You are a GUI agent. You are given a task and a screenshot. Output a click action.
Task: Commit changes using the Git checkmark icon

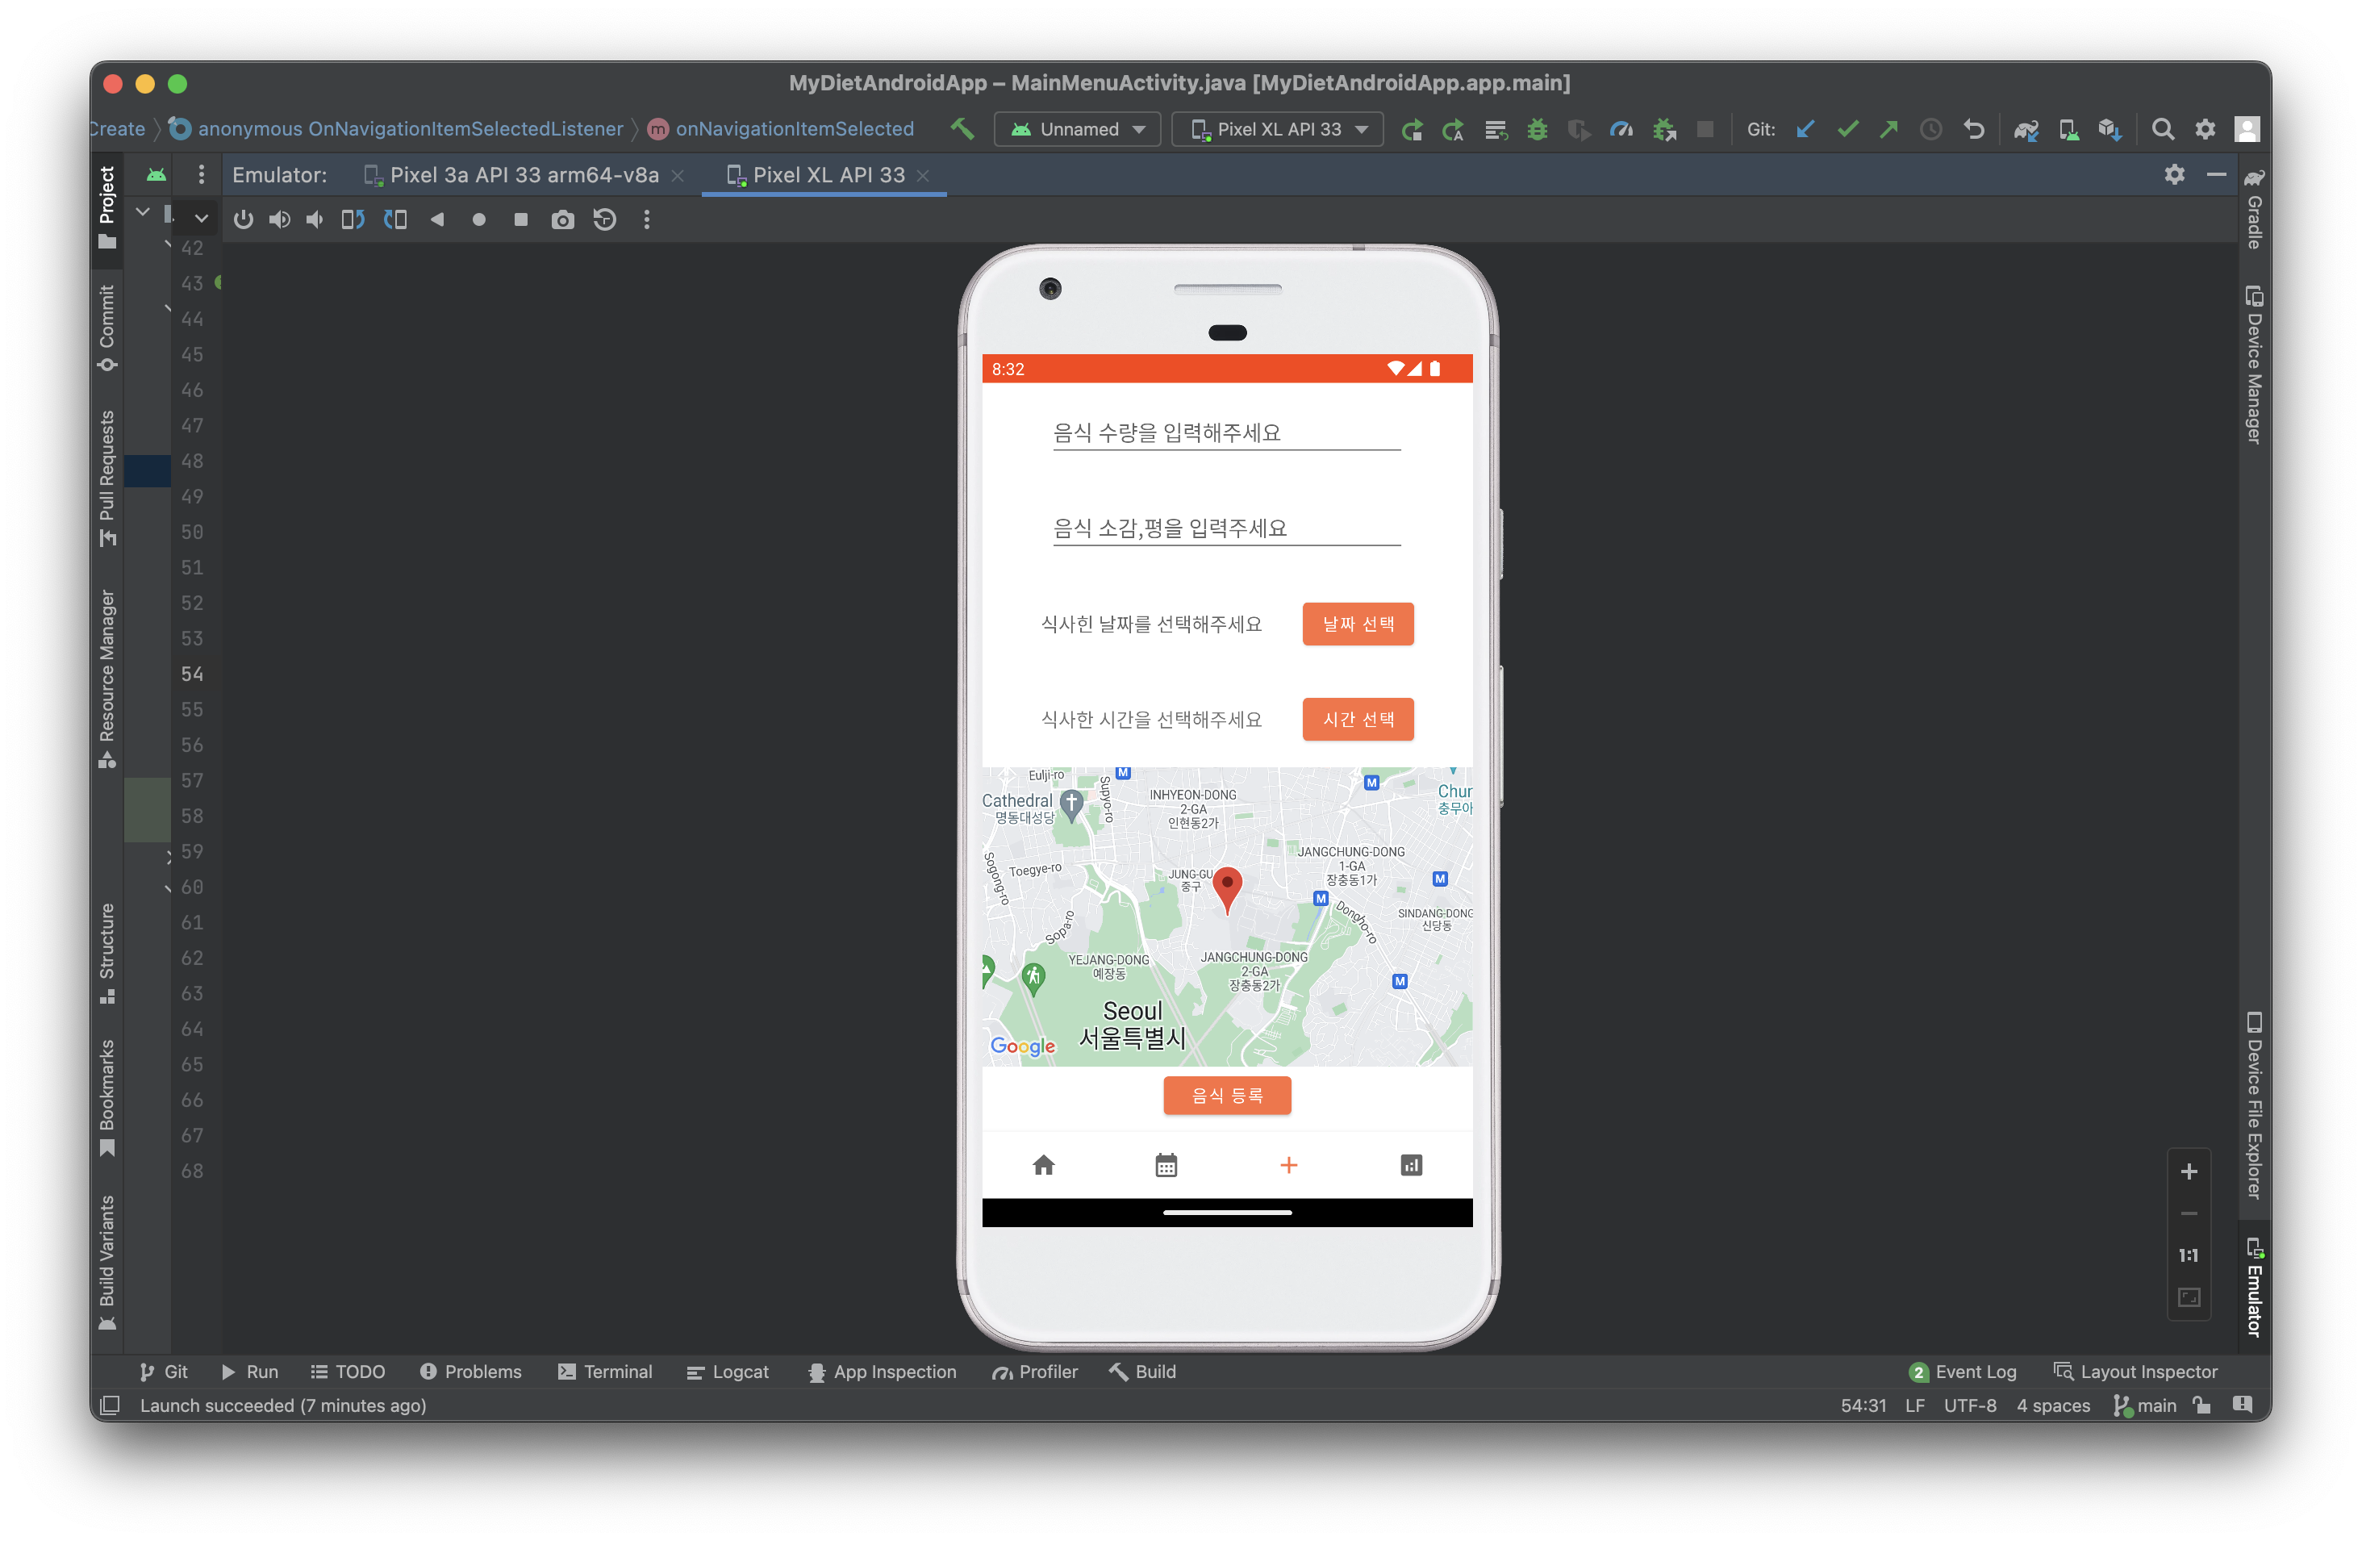pyautogui.click(x=1847, y=129)
